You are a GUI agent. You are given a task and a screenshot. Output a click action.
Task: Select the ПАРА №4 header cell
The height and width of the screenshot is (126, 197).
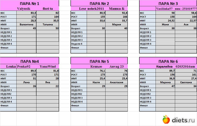[30, 61]
